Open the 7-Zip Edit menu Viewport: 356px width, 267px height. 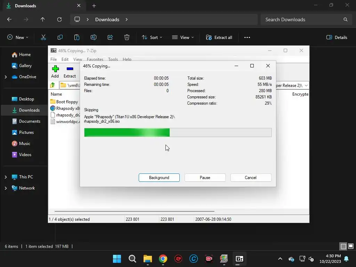(x=65, y=59)
